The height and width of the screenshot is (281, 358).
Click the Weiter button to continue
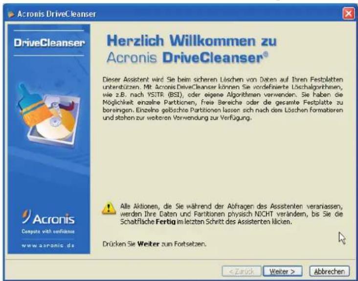[x=282, y=271]
